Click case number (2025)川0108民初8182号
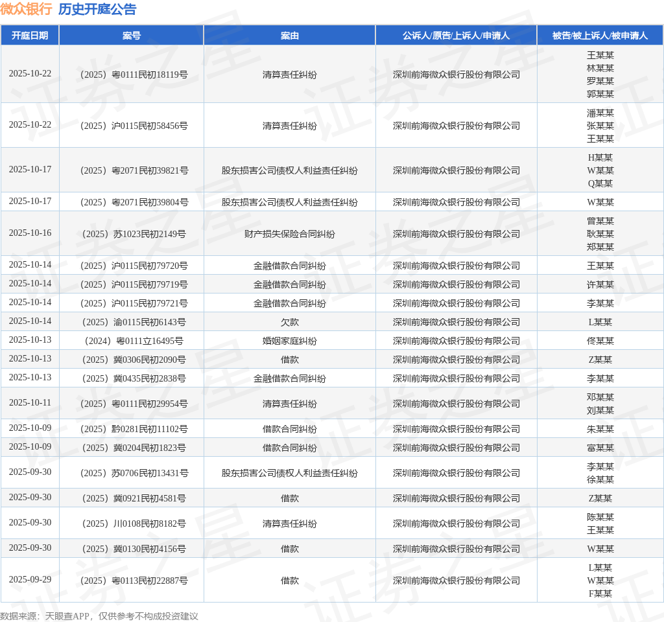664x622 pixels. (x=134, y=524)
